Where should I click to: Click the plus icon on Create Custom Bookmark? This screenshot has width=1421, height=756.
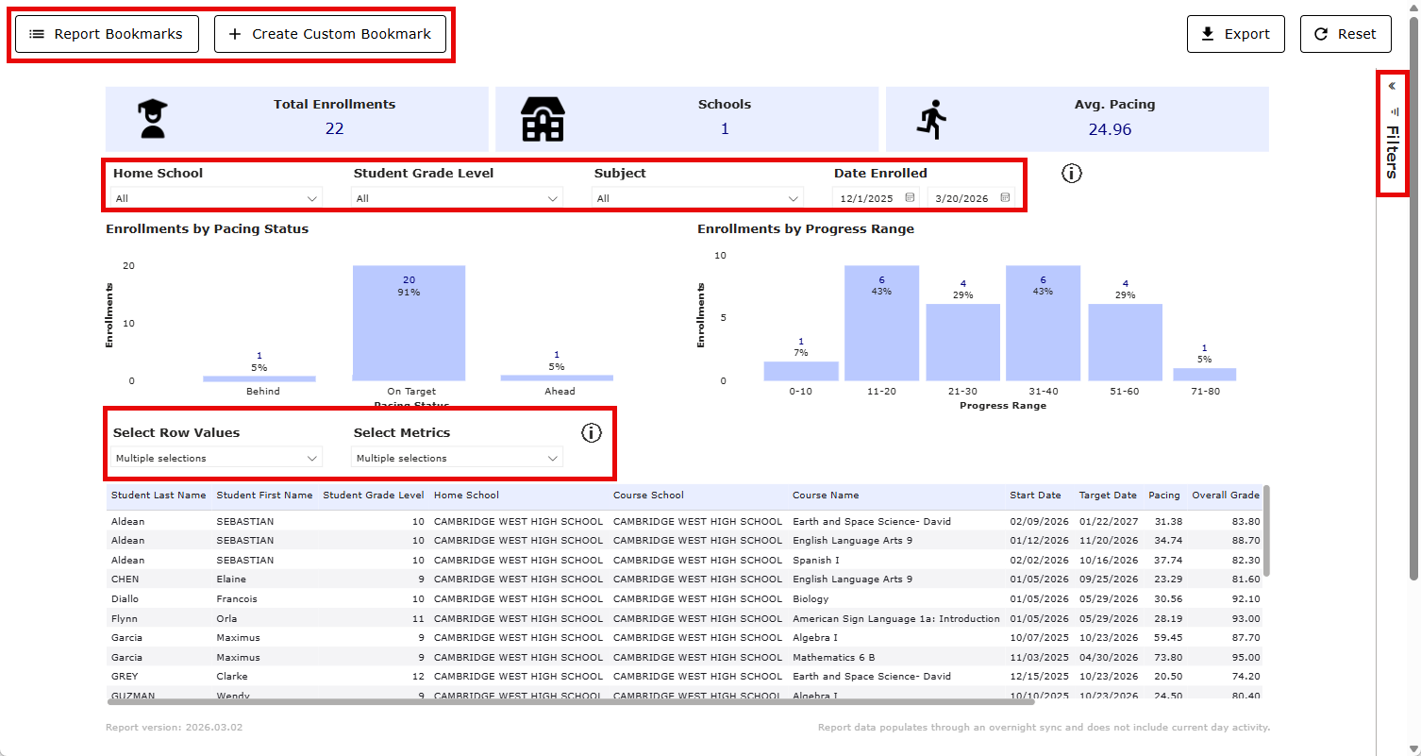[234, 33]
